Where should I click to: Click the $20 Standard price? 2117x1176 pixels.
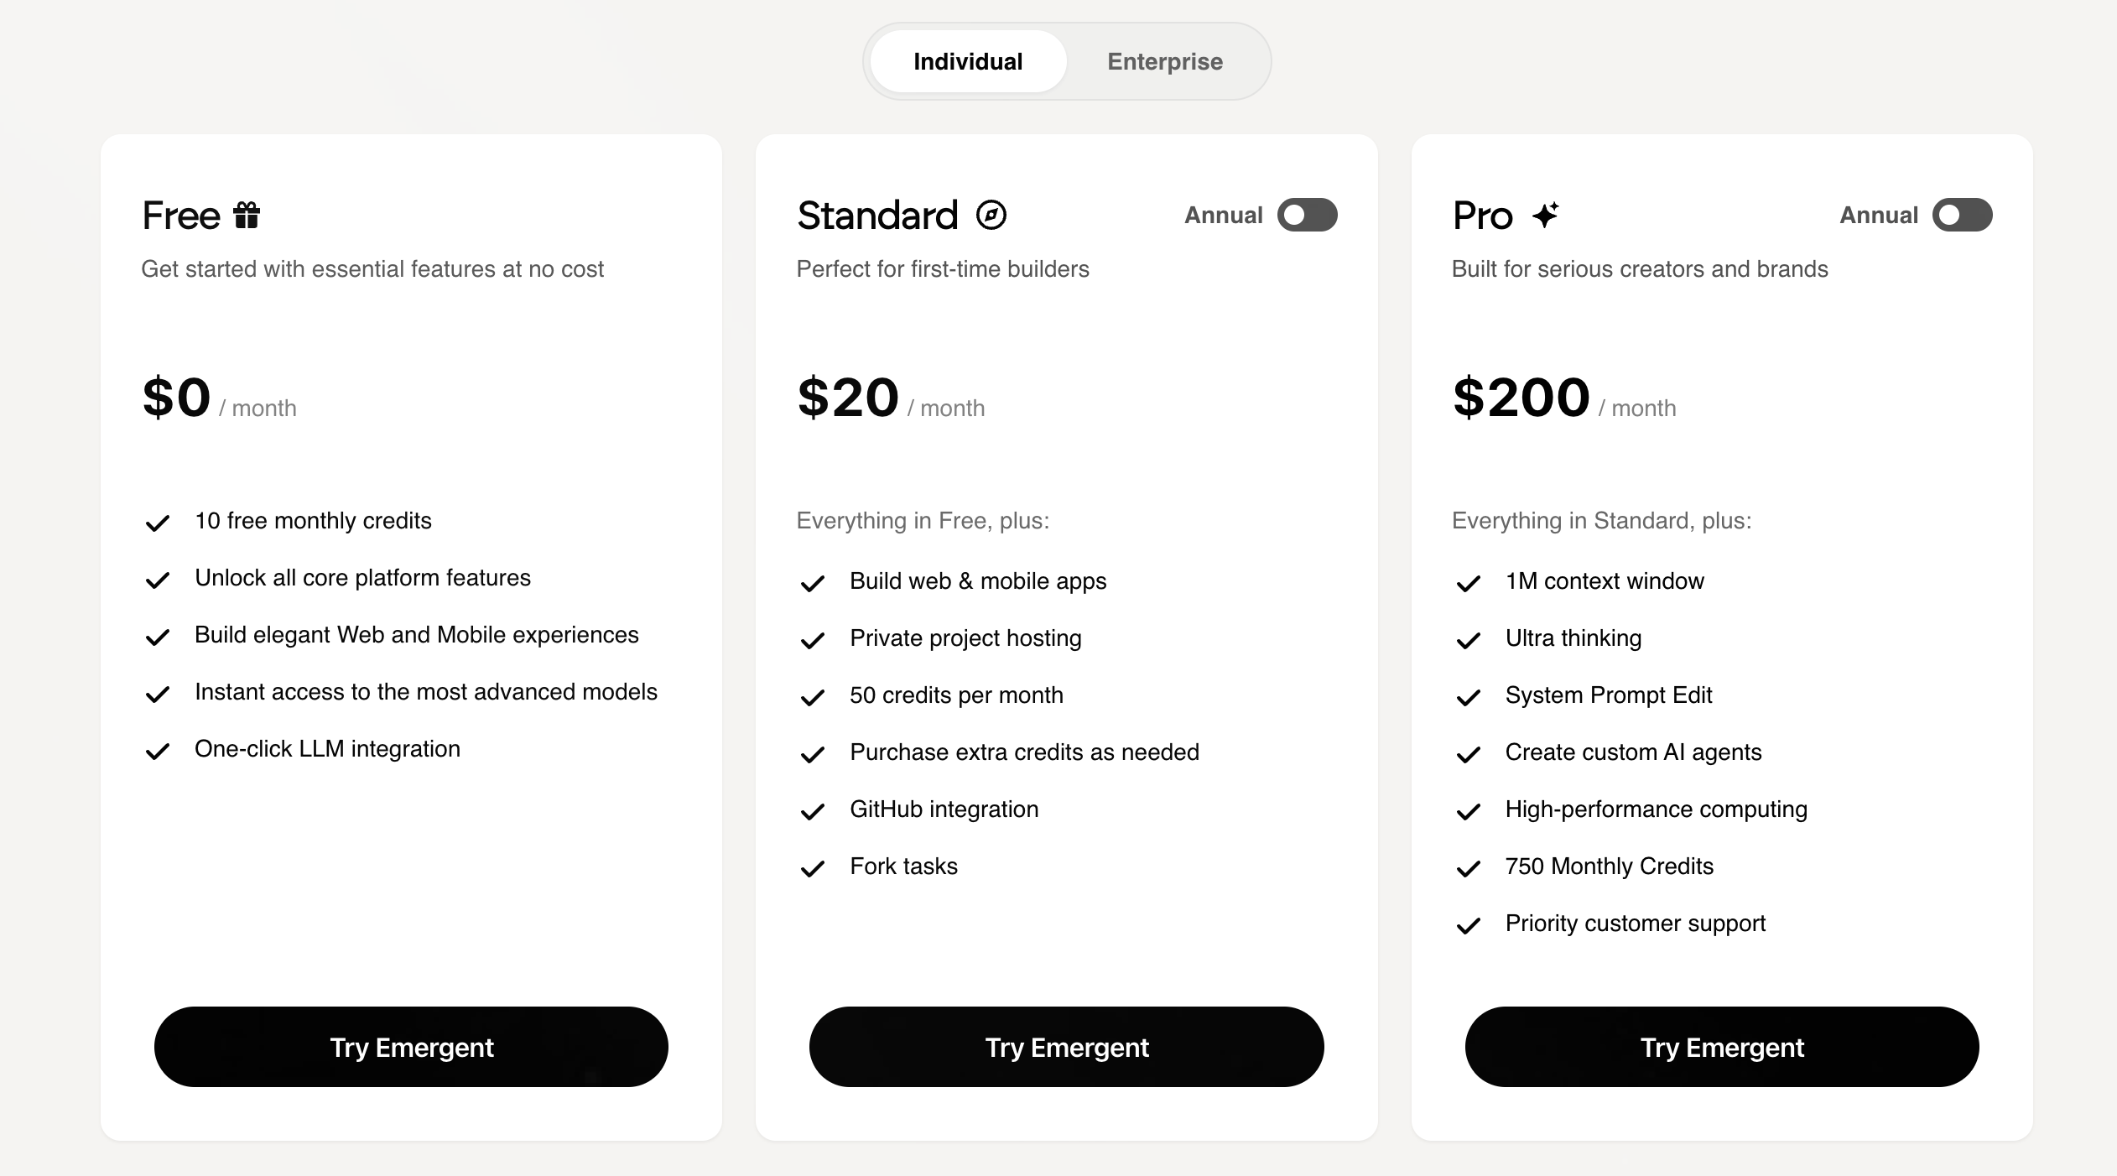[848, 398]
